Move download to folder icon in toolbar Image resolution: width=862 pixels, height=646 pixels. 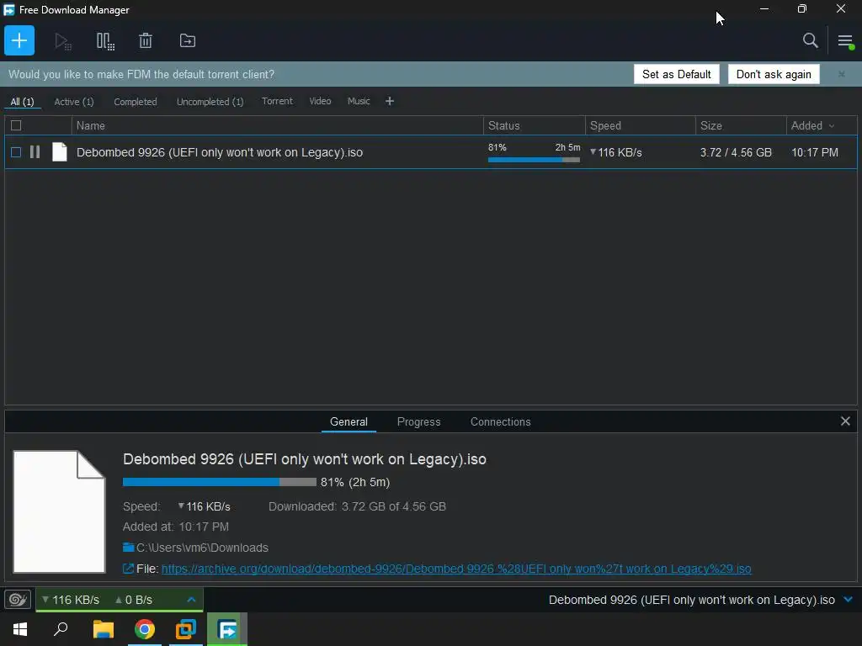tap(188, 40)
